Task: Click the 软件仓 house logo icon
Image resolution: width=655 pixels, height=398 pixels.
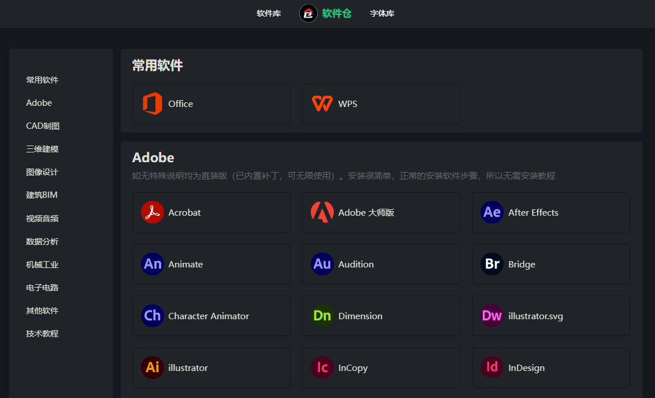Action: [309, 13]
